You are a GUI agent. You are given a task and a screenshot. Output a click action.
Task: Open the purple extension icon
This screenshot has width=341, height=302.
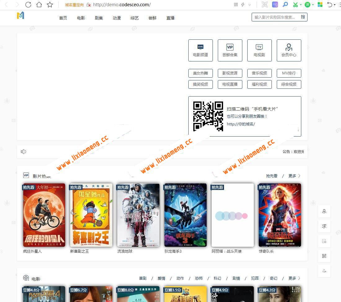click(x=275, y=5)
